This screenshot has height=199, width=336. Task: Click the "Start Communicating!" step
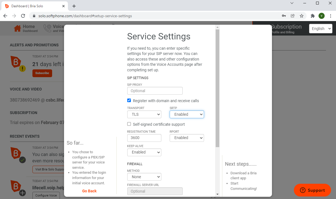[244, 186]
